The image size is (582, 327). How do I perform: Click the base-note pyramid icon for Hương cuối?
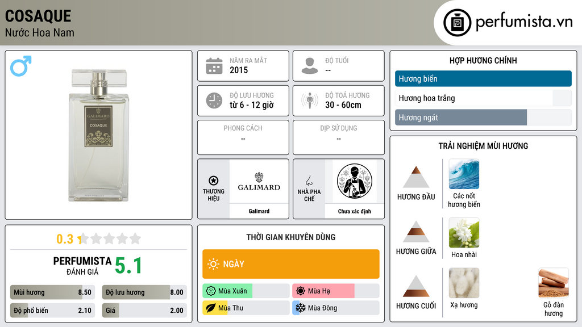(x=416, y=286)
